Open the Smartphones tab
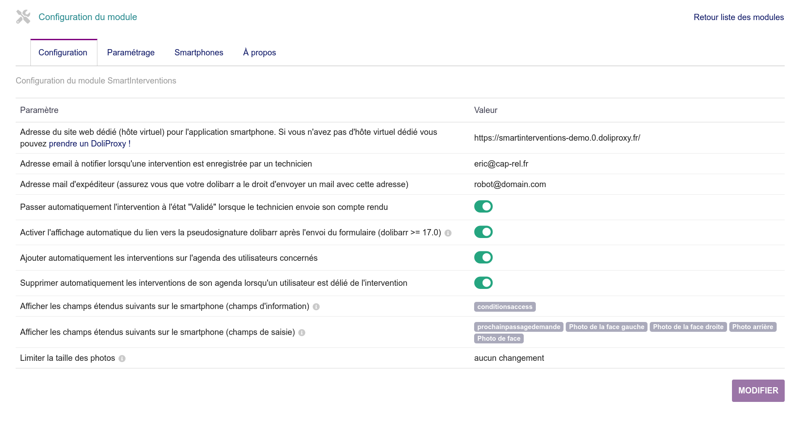This screenshot has width=799, height=422. 199,53
